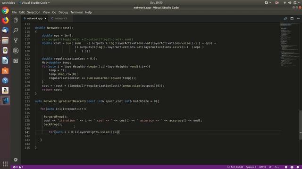The height and width of the screenshot is (169, 302).
Task: Click 'temp.shed_row(0);' line
Action: 63,74
